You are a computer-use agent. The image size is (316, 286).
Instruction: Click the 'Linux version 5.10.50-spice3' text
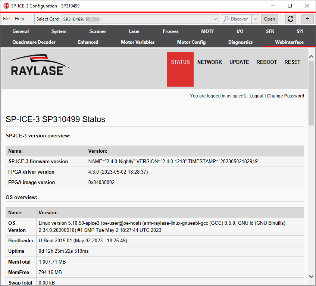(x=69, y=223)
